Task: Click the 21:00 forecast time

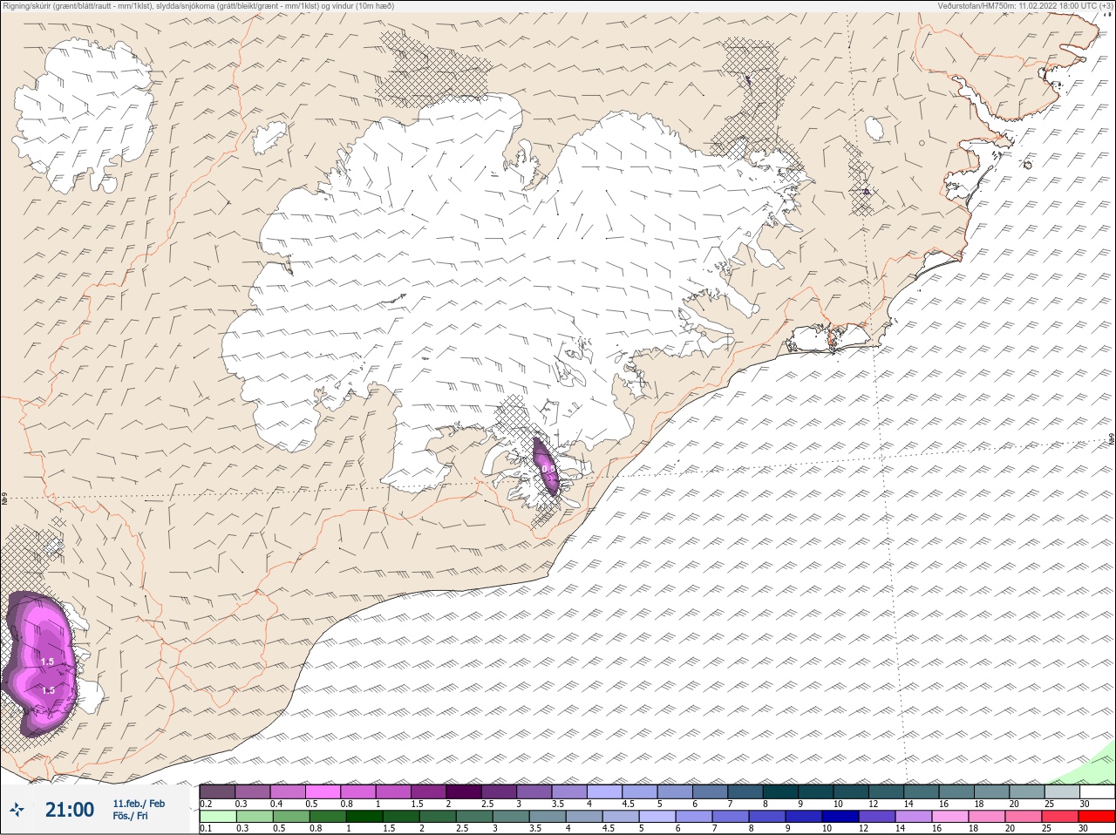Action: pyautogui.click(x=70, y=810)
